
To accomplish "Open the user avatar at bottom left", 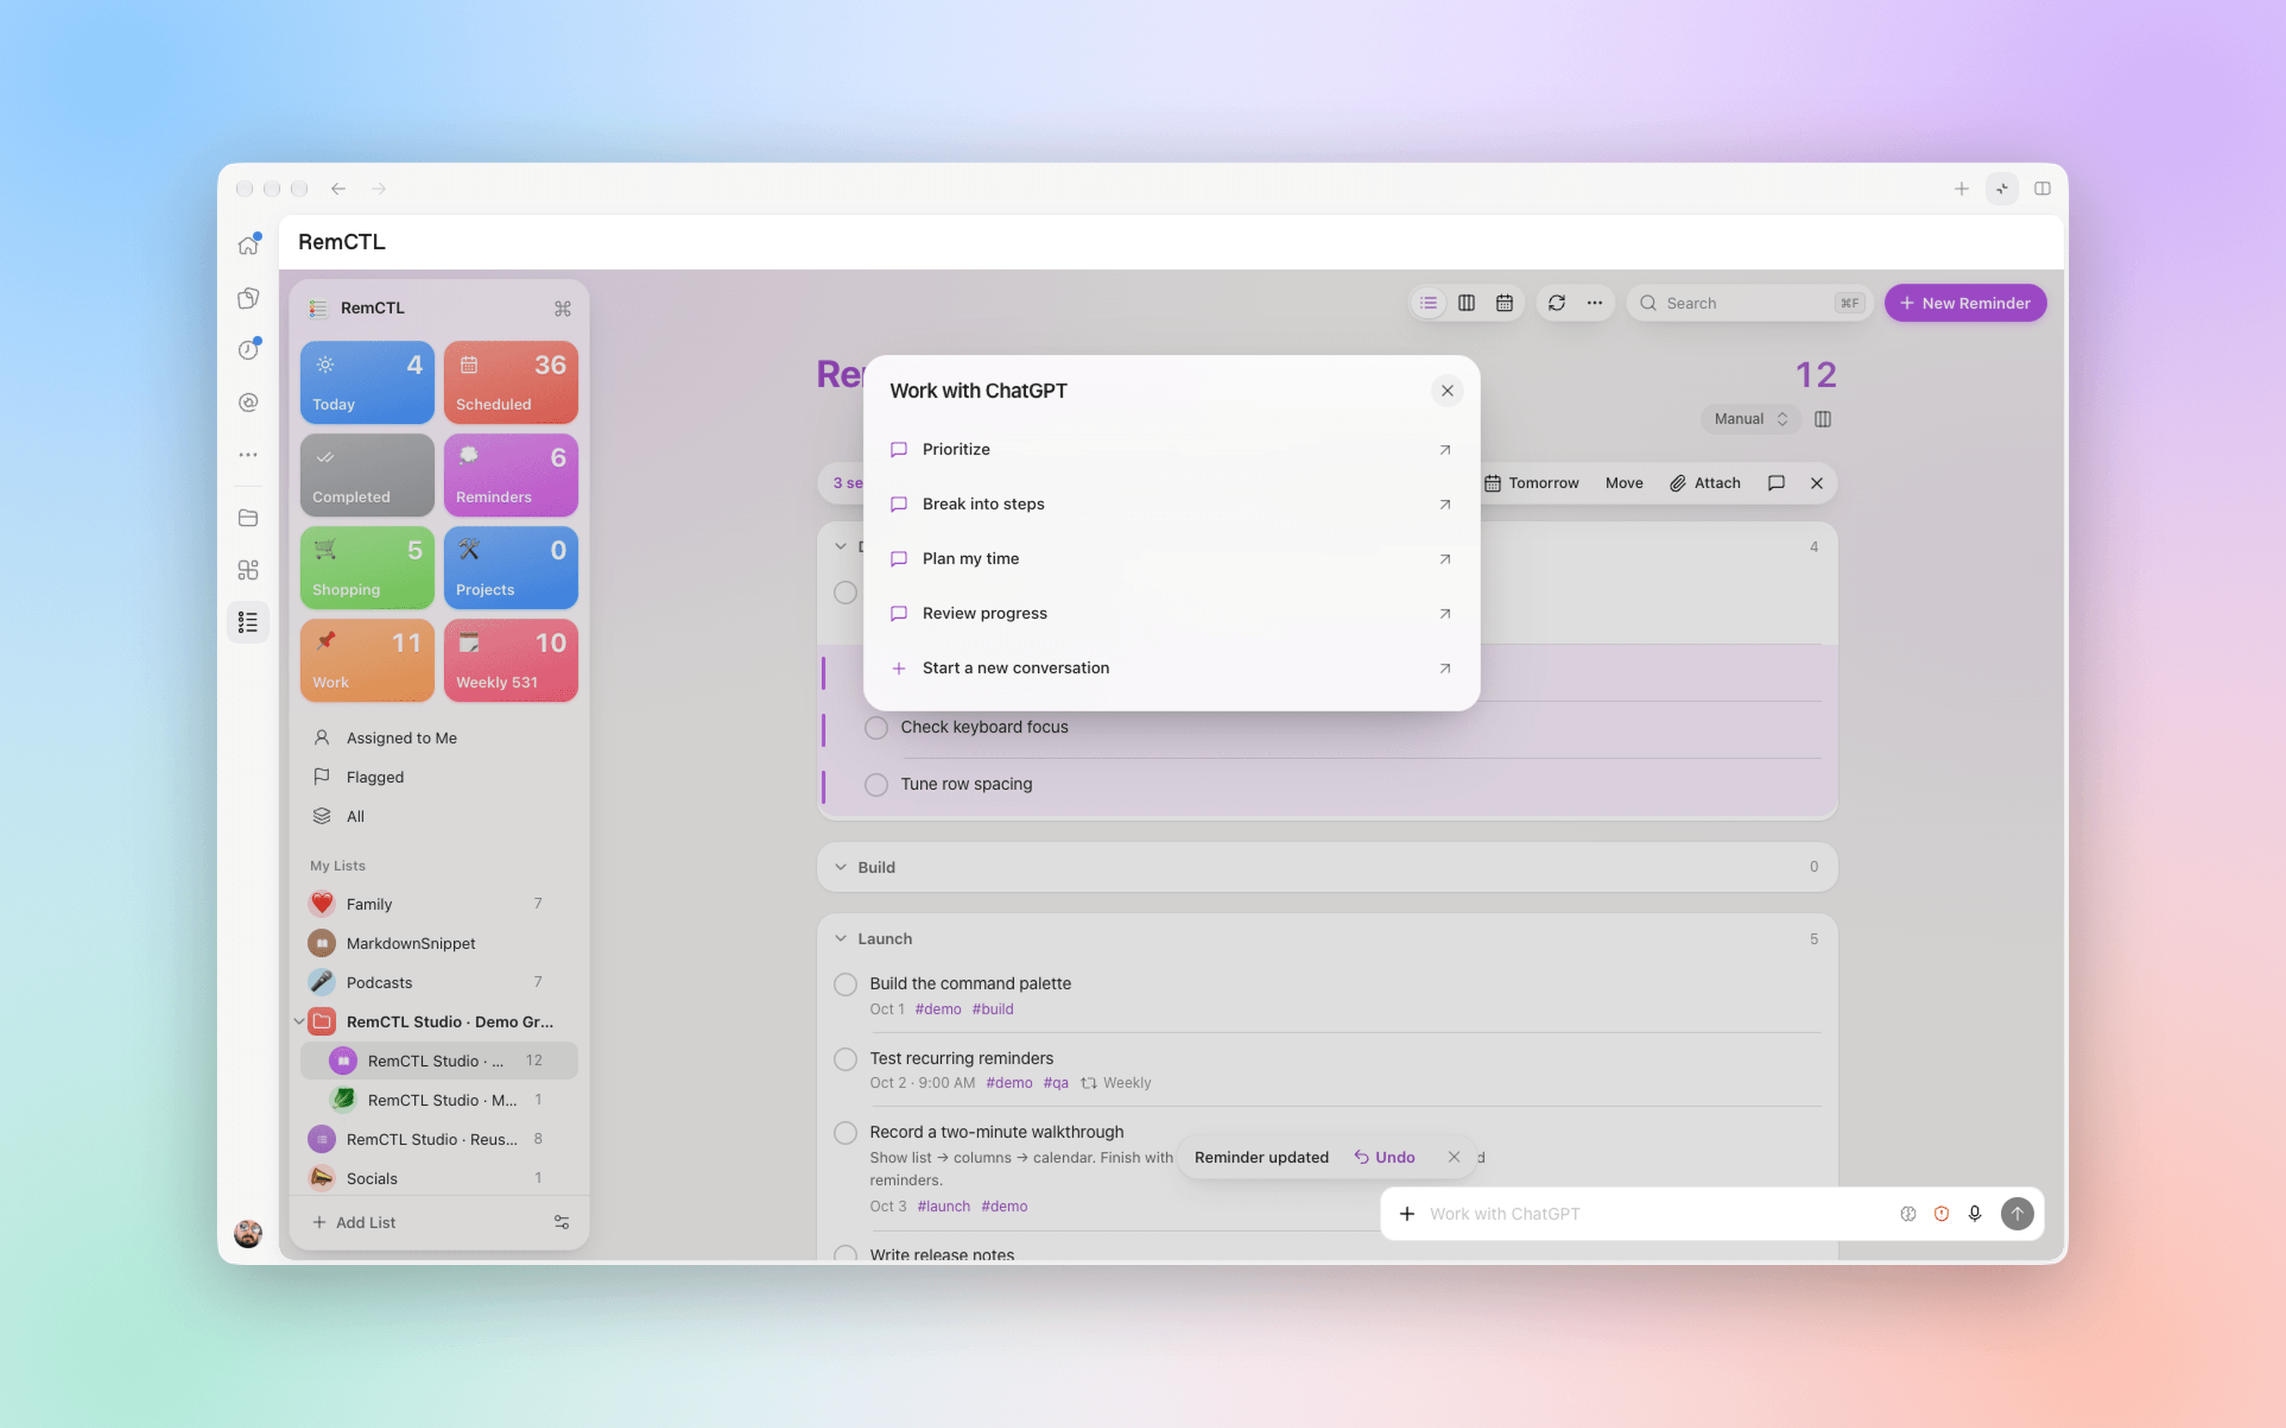I will tap(248, 1233).
